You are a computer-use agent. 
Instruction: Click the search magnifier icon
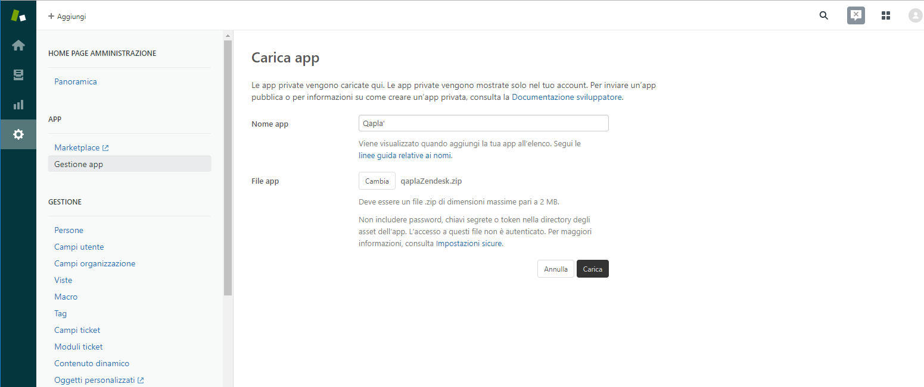[824, 16]
